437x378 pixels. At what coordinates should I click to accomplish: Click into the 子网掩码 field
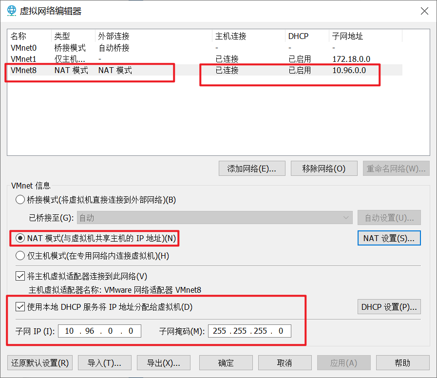[249, 331]
